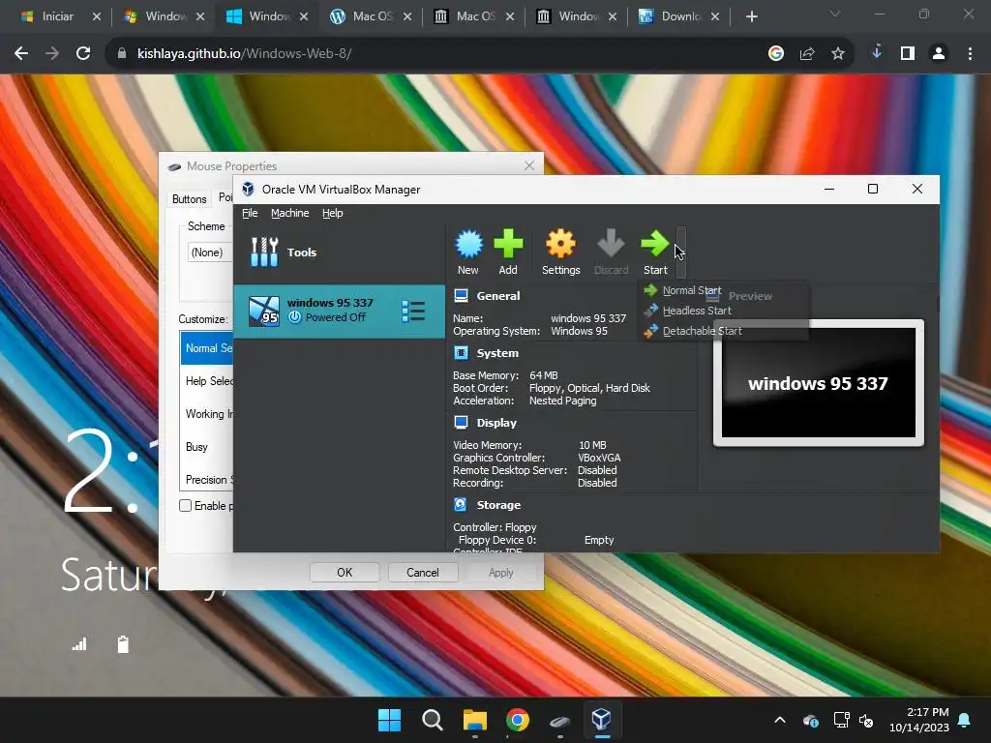The width and height of the screenshot is (991, 743).
Task: Open the Scheme (None) dropdown
Action: tap(210, 253)
